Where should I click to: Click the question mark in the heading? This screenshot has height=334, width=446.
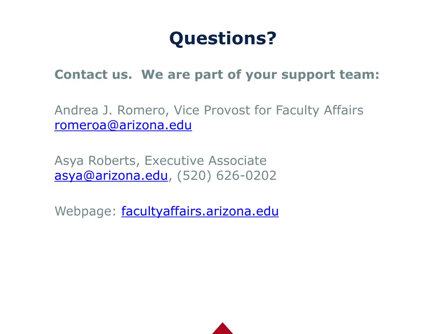point(271,38)
